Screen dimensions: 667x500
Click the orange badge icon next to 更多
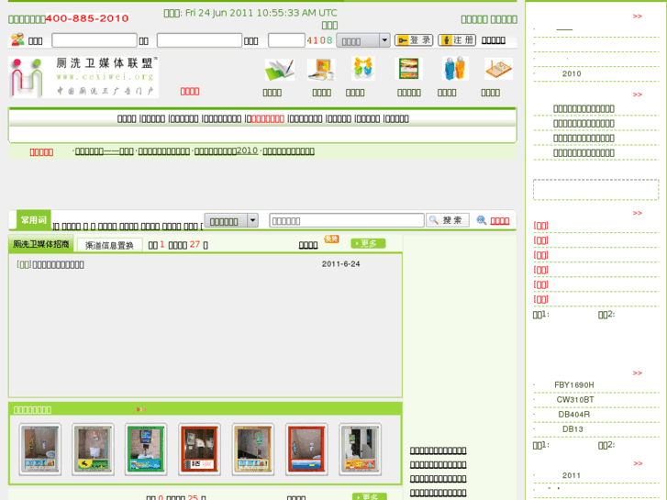pos(331,239)
